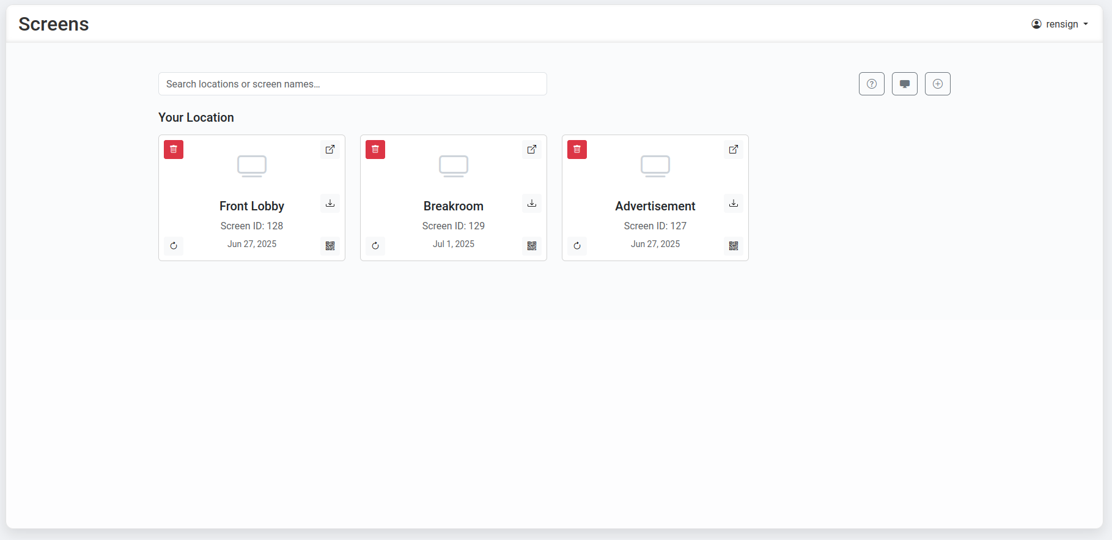
Task: Click the monitor display button in toolbar
Action: click(x=905, y=84)
